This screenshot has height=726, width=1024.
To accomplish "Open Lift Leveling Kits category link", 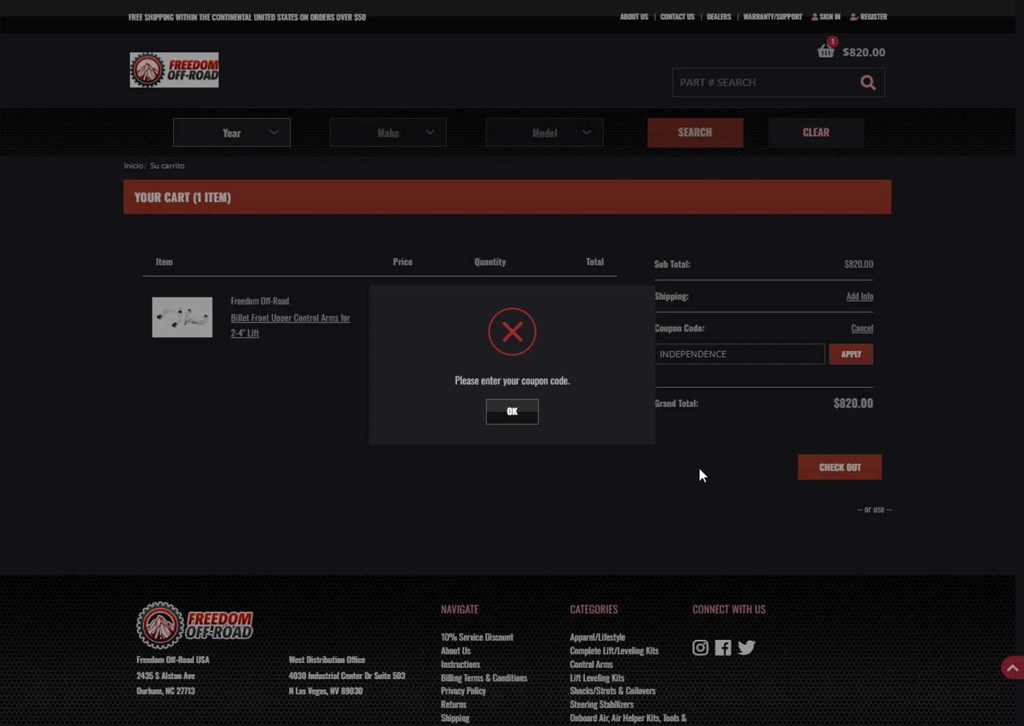I will tap(597, 678).
